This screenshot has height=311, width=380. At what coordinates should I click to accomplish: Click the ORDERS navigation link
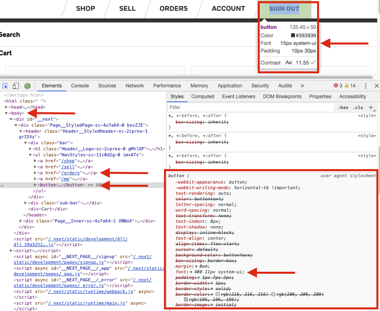174,8
